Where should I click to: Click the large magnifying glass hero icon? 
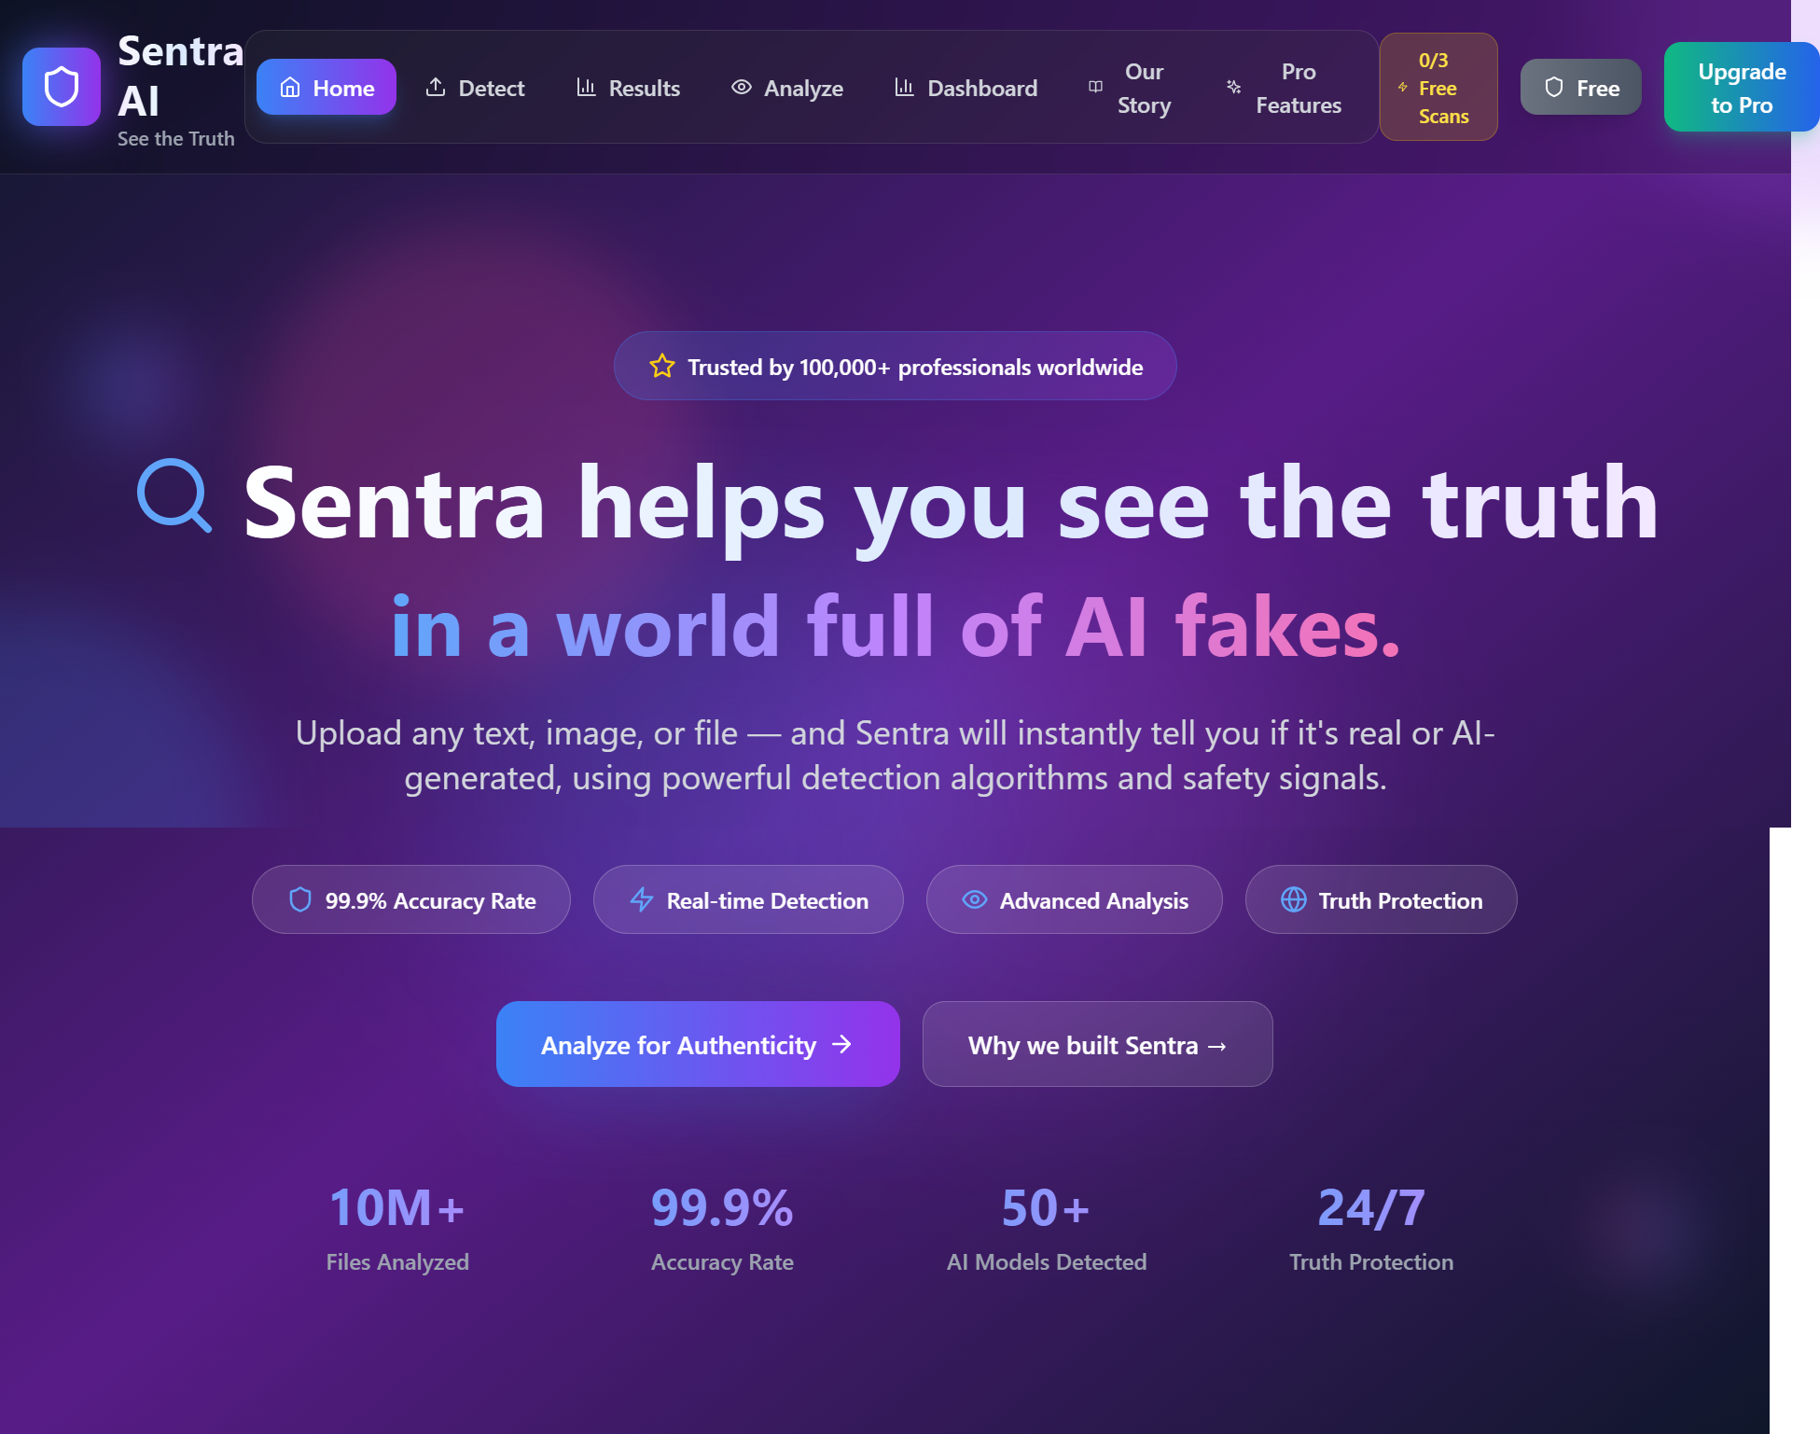(x=174, y=495)
